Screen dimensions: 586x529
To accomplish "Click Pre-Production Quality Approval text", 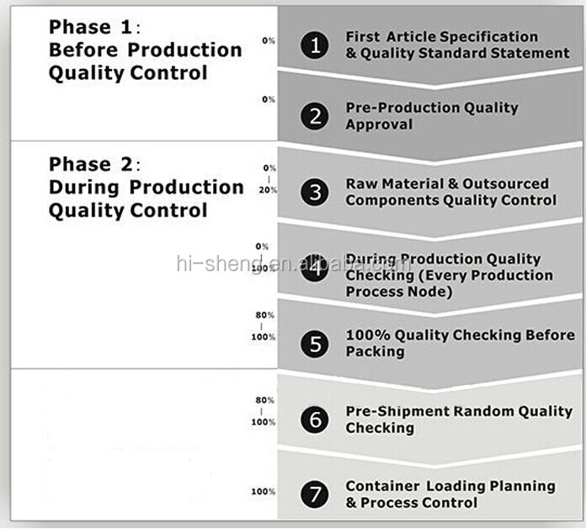I will point(432,116).
